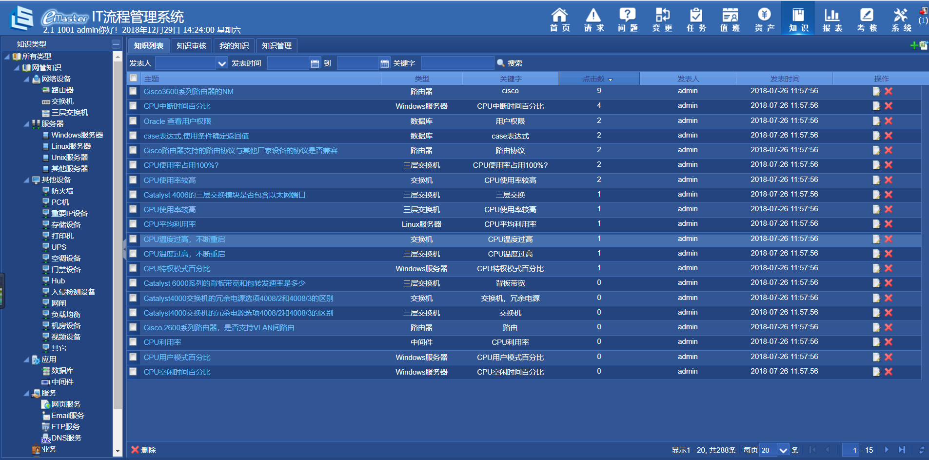This screenshot has width=929, height=460.
Task: Open the 请求 request module icon
Action: coord(593,20)
